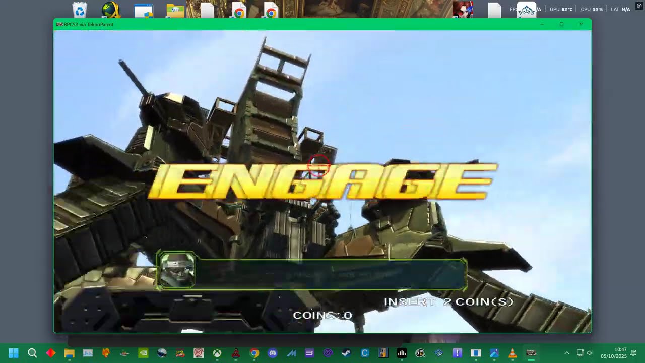Click the GPU 62°C overlay readout
The height and width of the screenshot is (363, 645).
coord(561,9)
